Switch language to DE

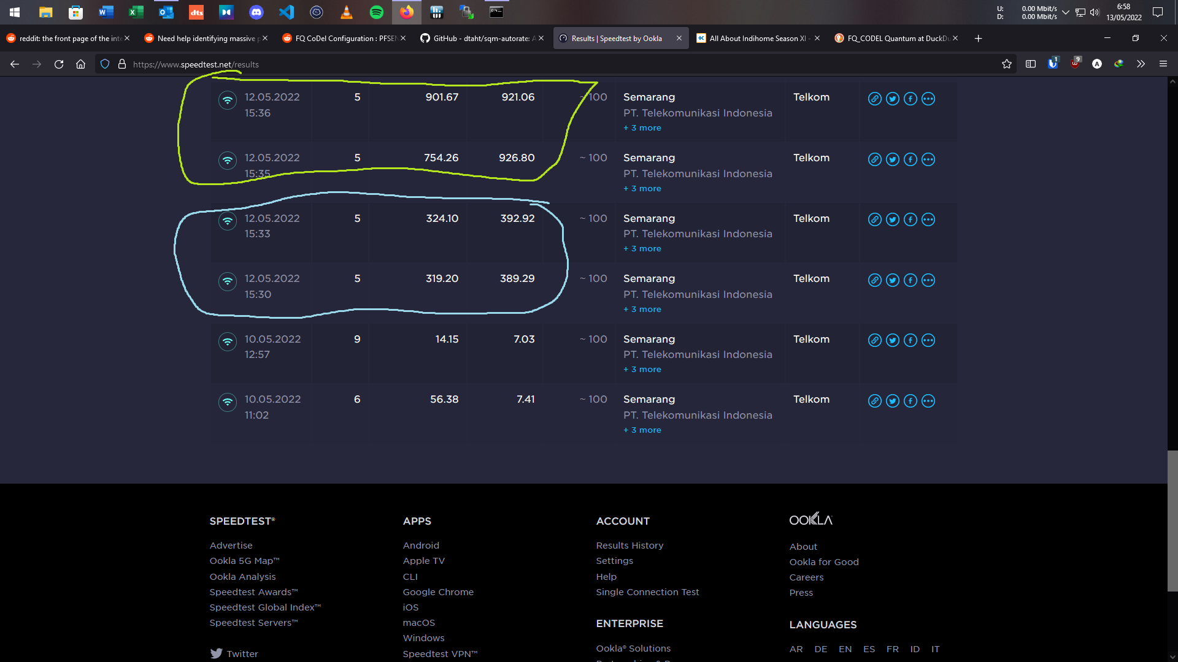(x=821, y=649)
